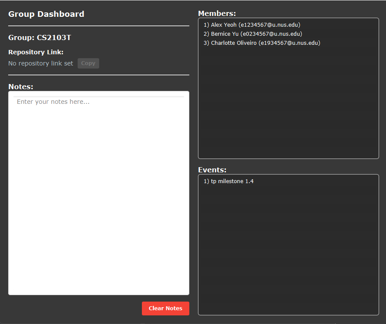386x324 pixels.
Task: Click the divider line above Notes
Action: pos(99,75)
